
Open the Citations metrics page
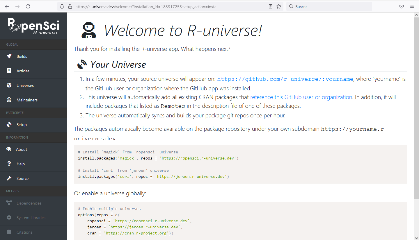click(24, 232)
